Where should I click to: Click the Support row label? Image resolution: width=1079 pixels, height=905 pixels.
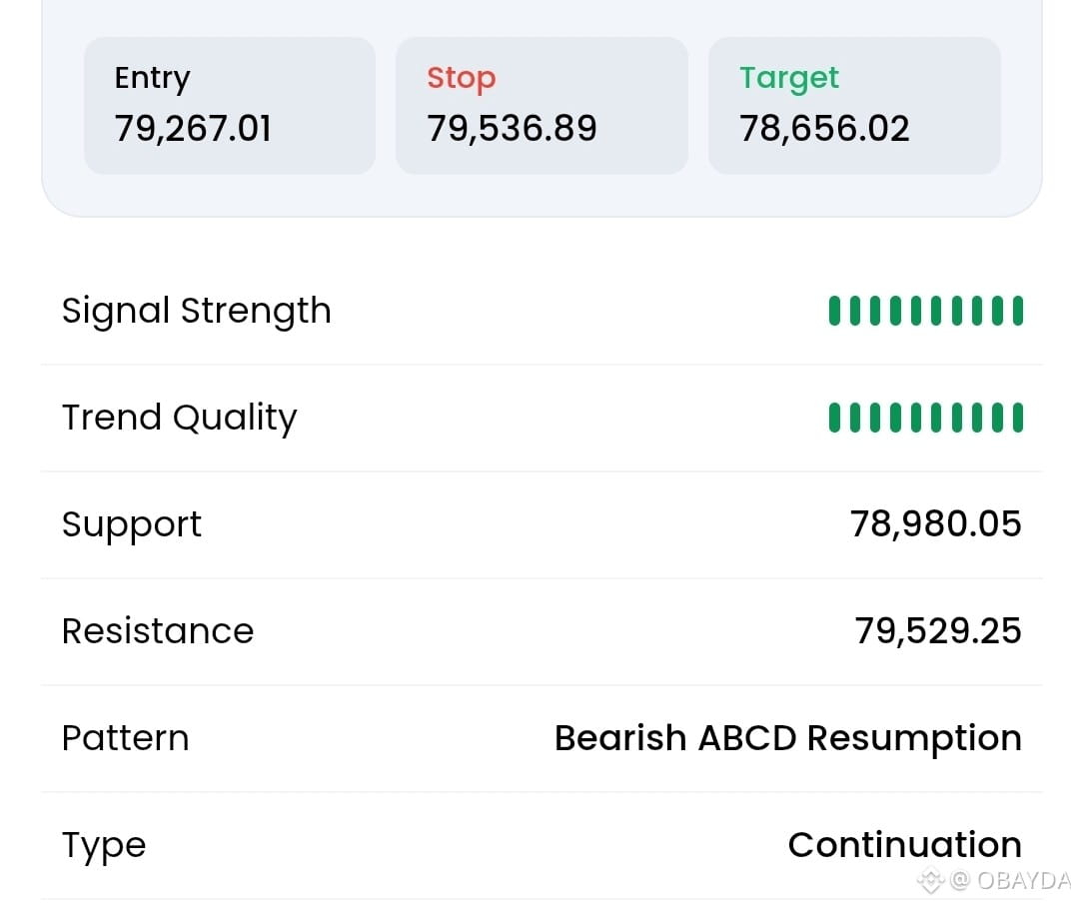132,525
